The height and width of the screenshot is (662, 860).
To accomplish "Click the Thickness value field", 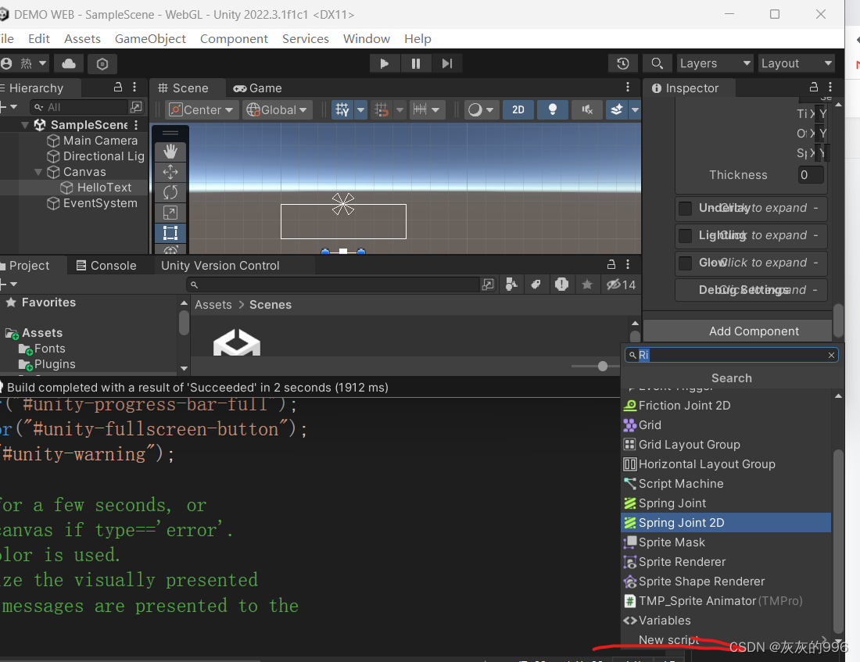I will click(811, 175).
